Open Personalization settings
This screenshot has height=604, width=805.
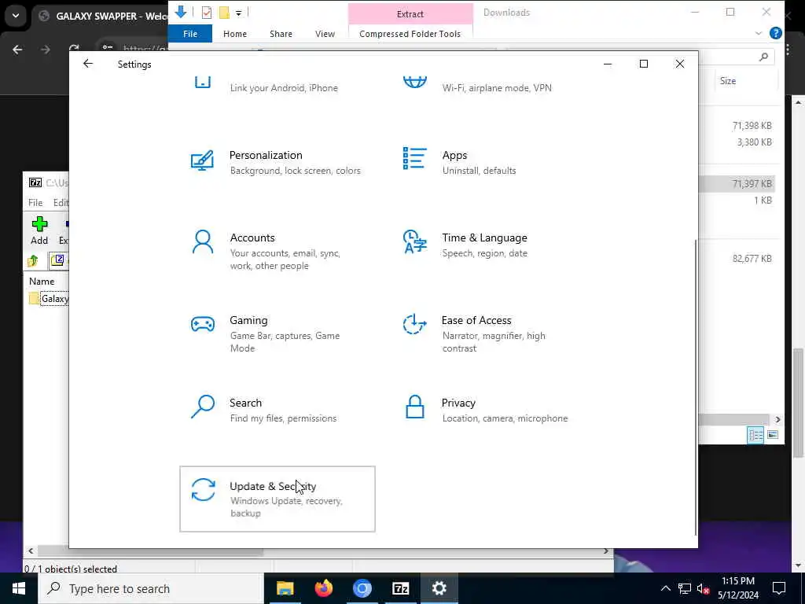[278, 162]
